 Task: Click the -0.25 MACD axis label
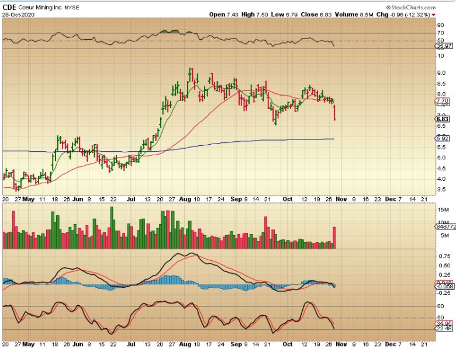444,293
